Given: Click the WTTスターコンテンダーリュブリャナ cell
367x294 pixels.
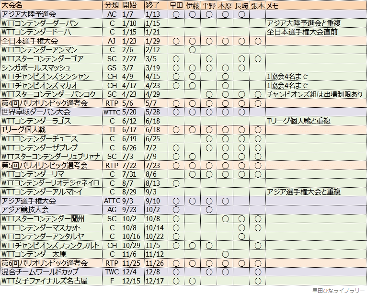Looking at the screenshot, I should coord(51,157).
